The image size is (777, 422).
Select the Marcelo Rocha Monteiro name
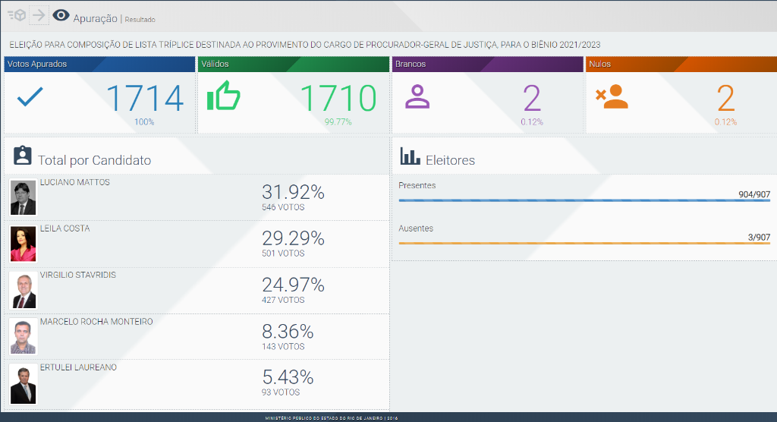(x=96, y=322)
